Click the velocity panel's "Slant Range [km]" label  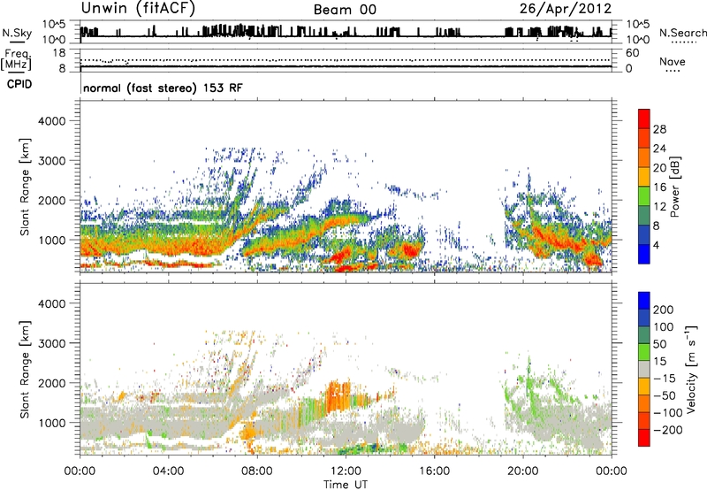(25, 369)
